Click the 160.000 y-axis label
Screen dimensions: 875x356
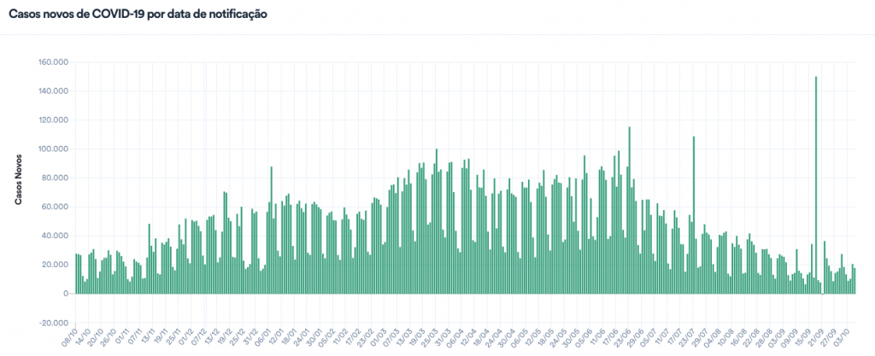[53, 62]
